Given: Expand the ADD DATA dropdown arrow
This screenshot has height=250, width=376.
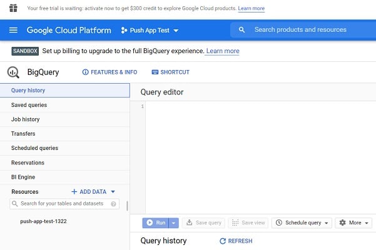Looking at the screenshot, I should [113, 192].
